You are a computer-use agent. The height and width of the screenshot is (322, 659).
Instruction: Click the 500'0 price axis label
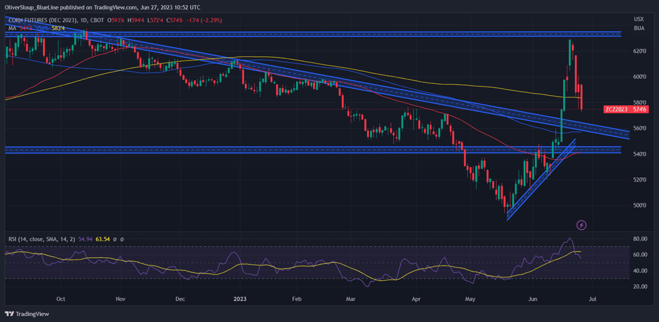(639, 206)
